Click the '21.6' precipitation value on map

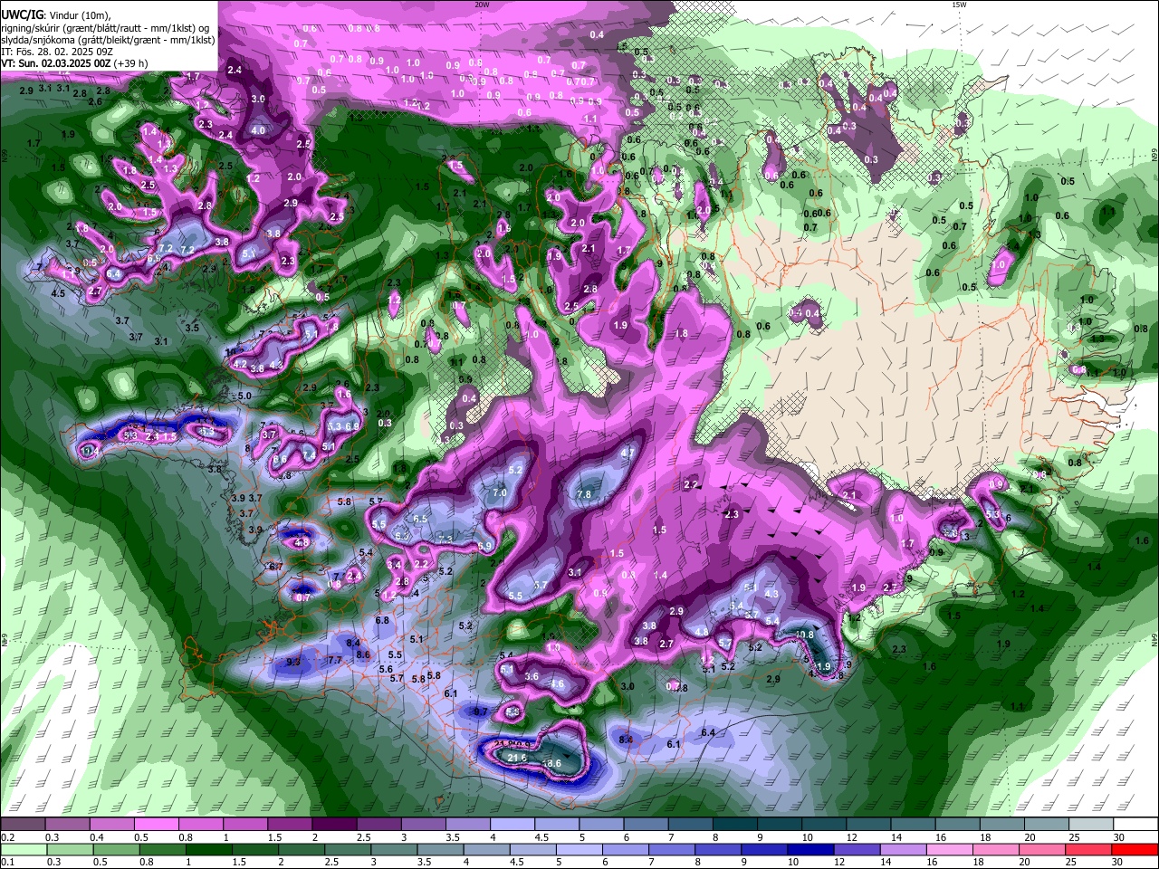(x=517, y=758)
